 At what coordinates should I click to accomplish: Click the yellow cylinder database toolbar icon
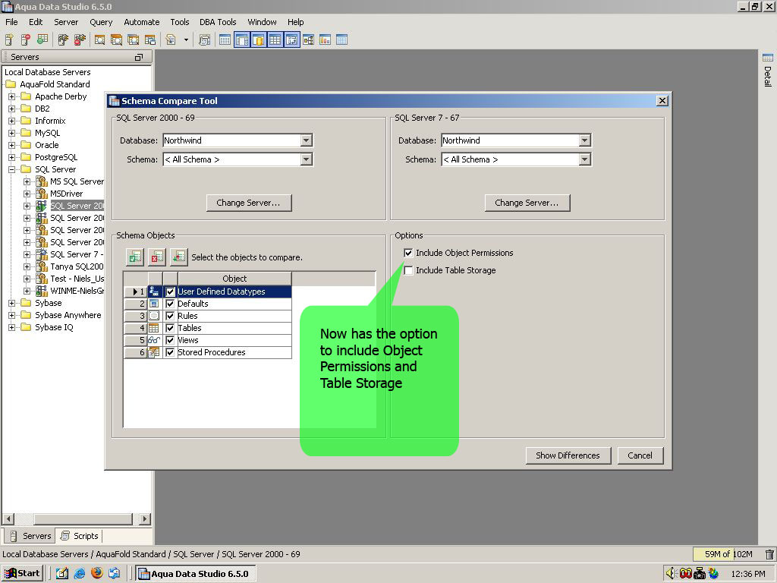click(258, 40)
